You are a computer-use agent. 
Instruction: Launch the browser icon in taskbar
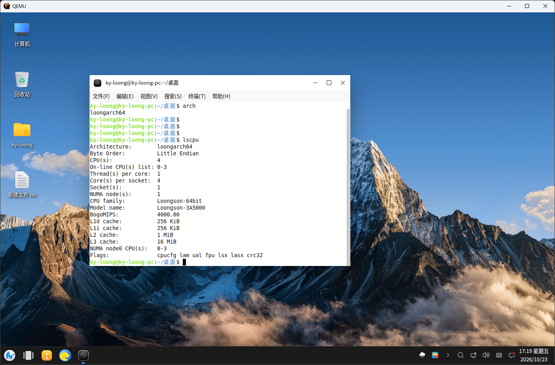(x=65, y=355)
